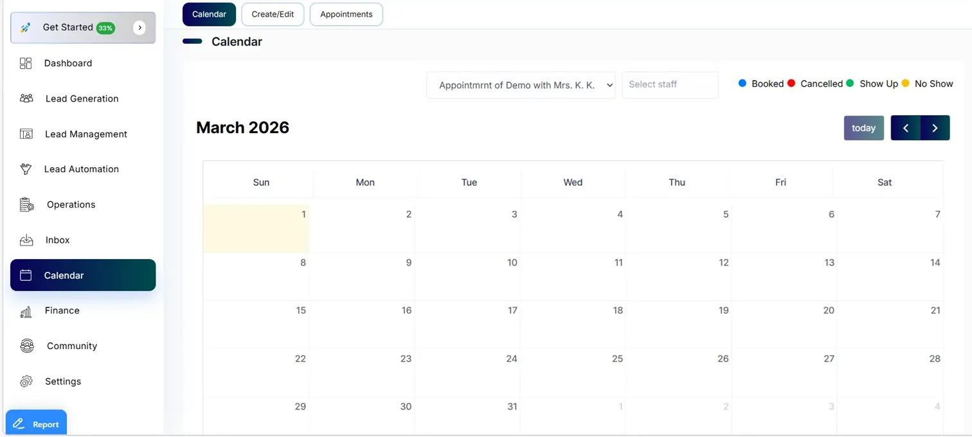
Task: Click the blue Booked legend dot
Action: coord(742,84)
